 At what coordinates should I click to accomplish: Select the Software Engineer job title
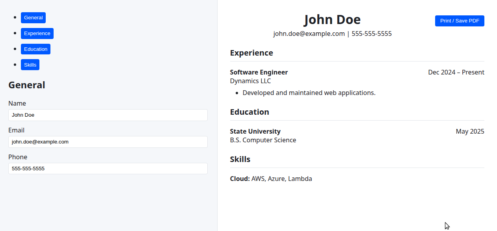(259, 73)
